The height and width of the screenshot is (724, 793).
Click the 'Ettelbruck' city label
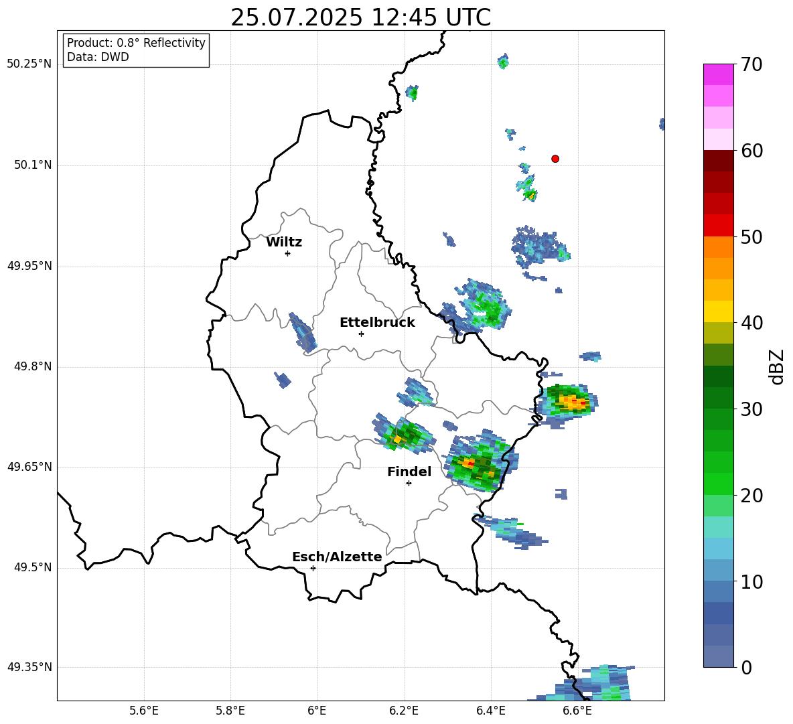click(x=377, y=323)
